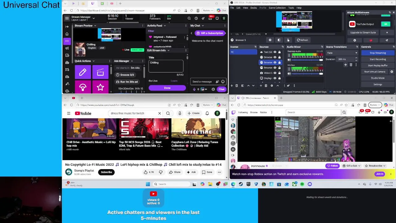
Task: Click the pencil Edit Stream Info quick action
Action: pyautogui.click(x=83, y=72)
